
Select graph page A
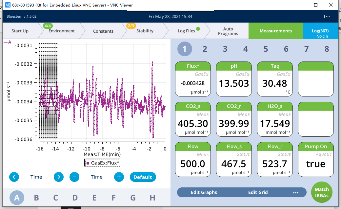[17, 198]
